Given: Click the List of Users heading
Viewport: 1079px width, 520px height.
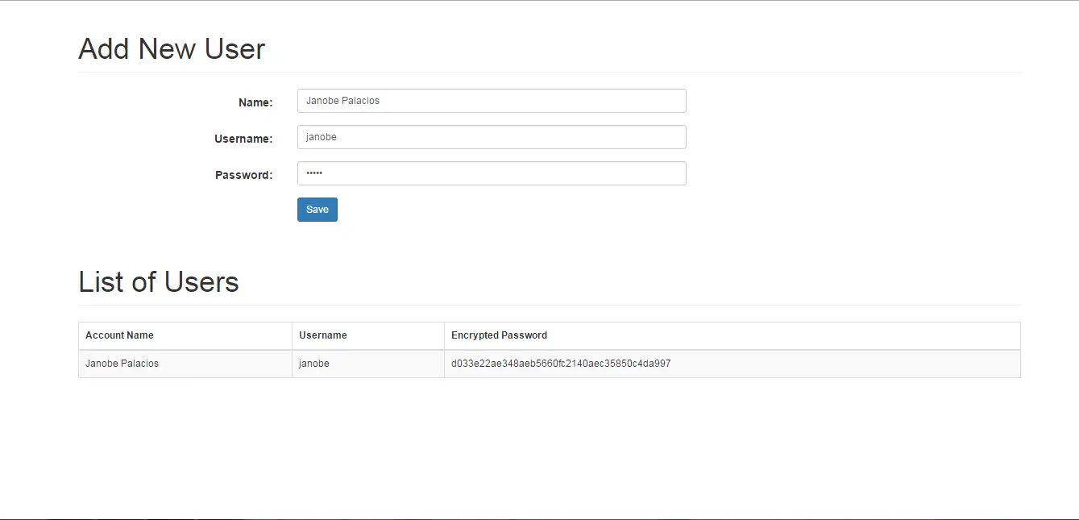Looking at the screenshot, I should tap(159, 282).
